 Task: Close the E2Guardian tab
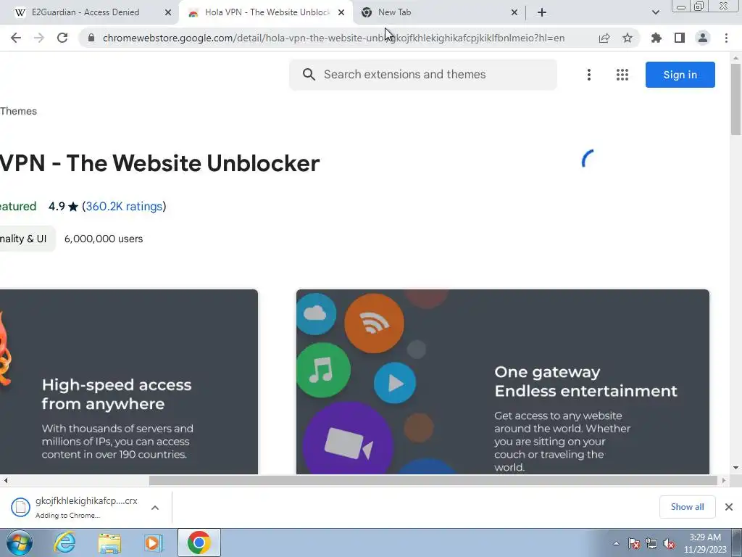168,12
